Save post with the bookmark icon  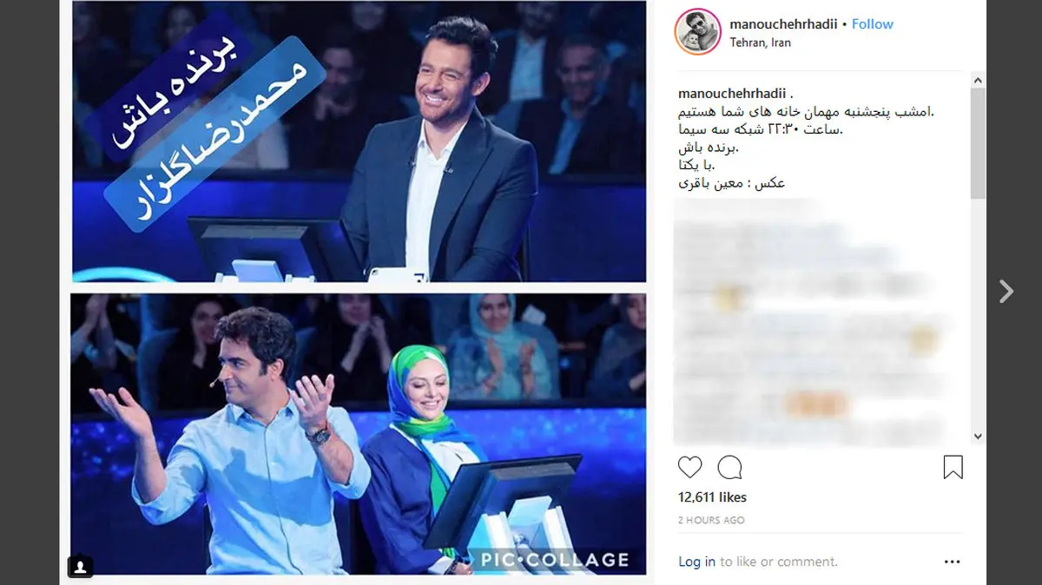(953, 468)
